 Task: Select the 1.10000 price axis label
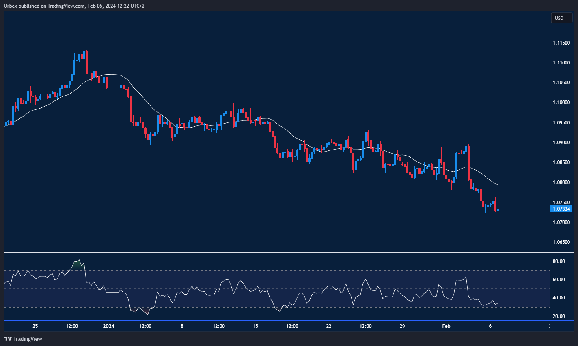(x=561, y=103)
